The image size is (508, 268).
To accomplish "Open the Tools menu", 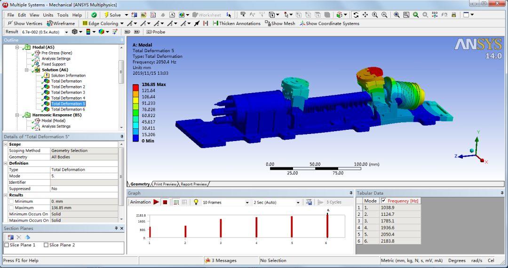I will (63, 15).
